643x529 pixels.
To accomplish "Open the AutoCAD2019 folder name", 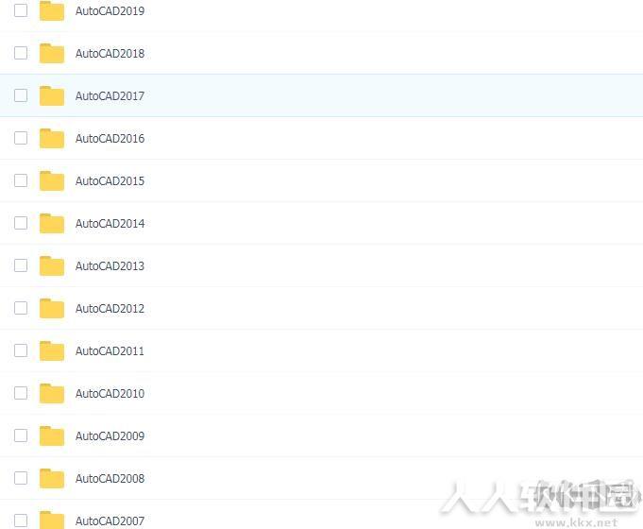I will tap(110, 11).
